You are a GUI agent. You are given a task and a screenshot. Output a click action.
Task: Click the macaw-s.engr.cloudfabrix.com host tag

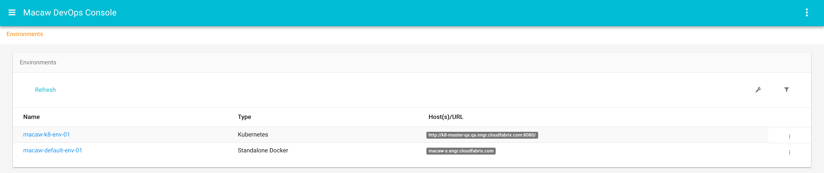click(461, 151)
